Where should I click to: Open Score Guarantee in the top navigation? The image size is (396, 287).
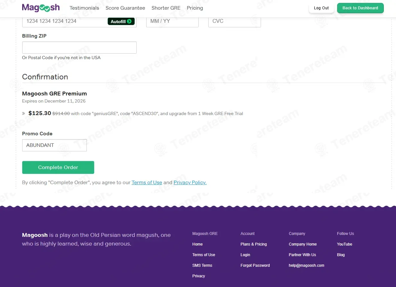coord(125,8)
